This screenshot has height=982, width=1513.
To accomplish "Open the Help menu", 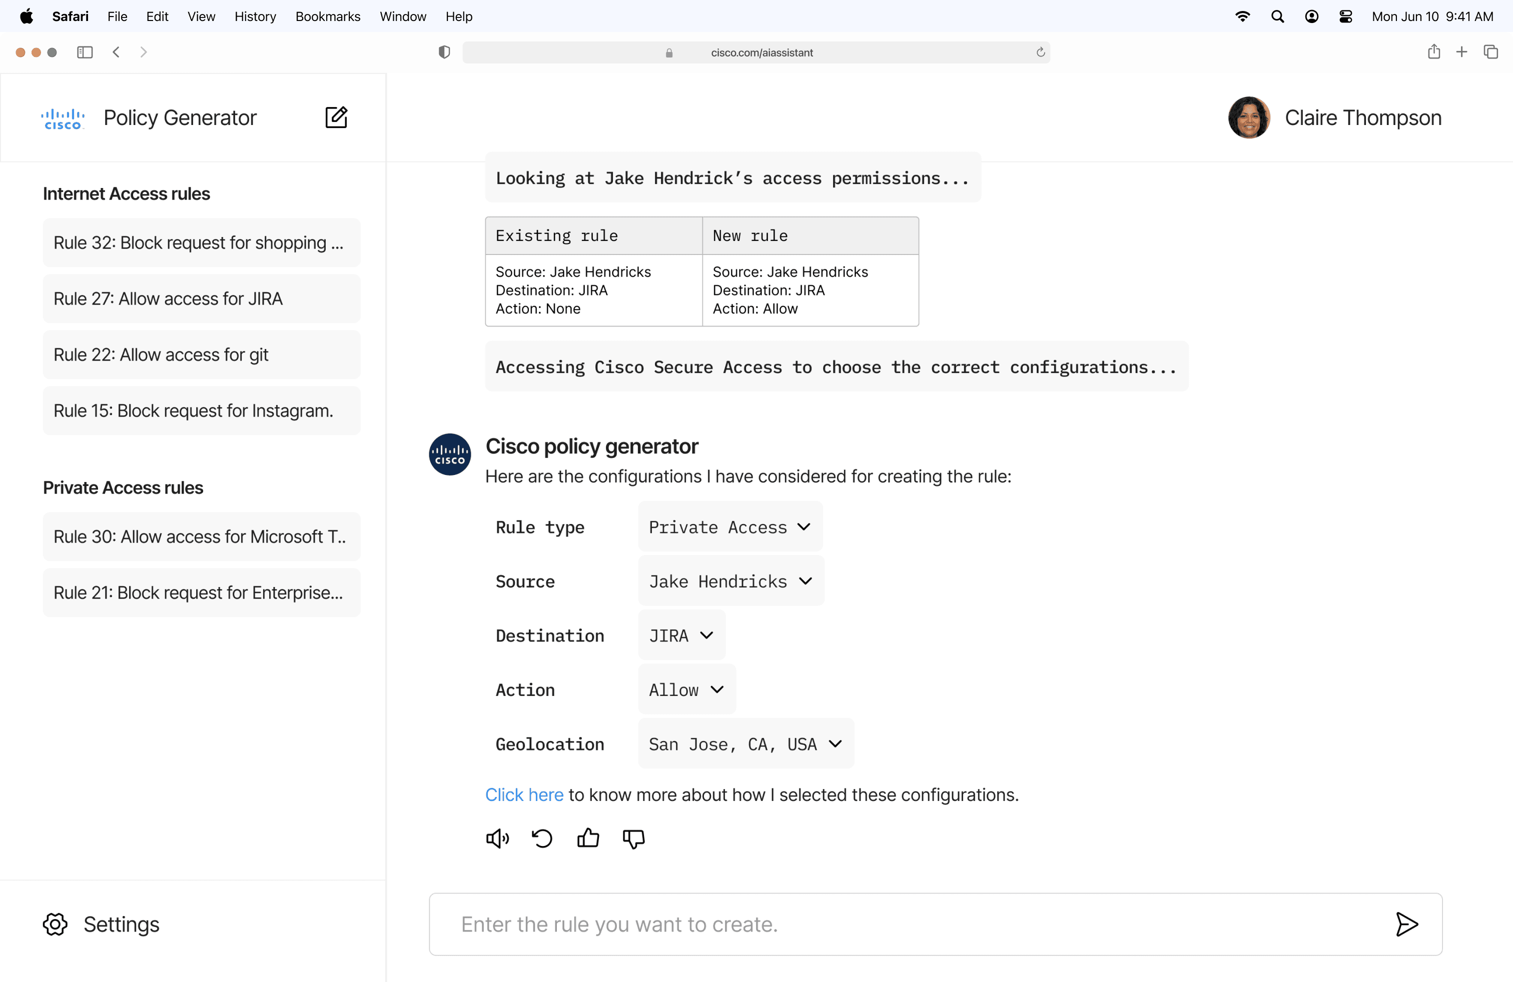I will (x=458, y=16).
